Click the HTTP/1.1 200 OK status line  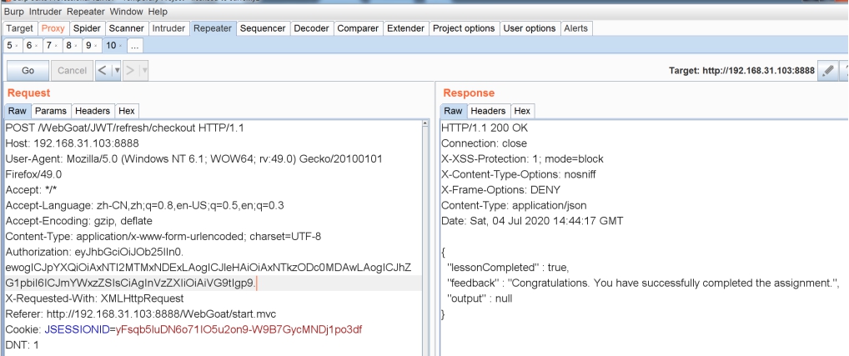[x=485, y=128]
